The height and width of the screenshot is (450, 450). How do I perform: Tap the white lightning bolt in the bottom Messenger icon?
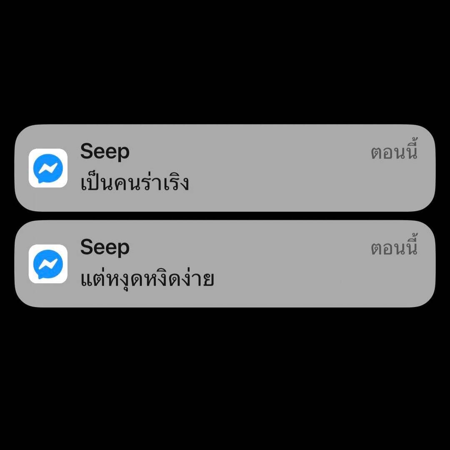(48, 264)
